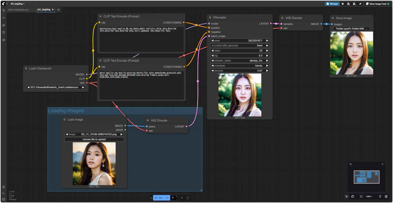This screenshot has width=393, height=203.
Task: Open minimap settings icon
Action: coord(351,164)
